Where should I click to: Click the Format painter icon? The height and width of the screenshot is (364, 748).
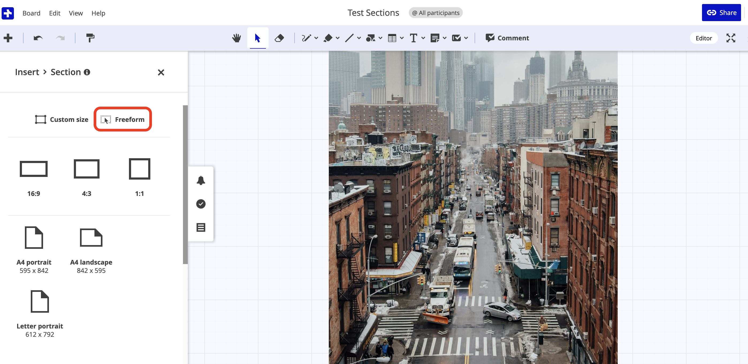(x=90, y=38)
